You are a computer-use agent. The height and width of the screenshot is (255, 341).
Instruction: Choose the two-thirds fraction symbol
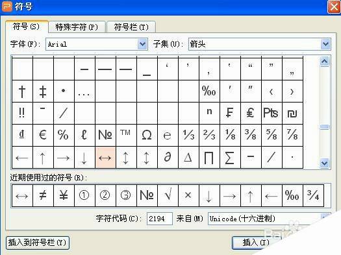pos(209,135)
